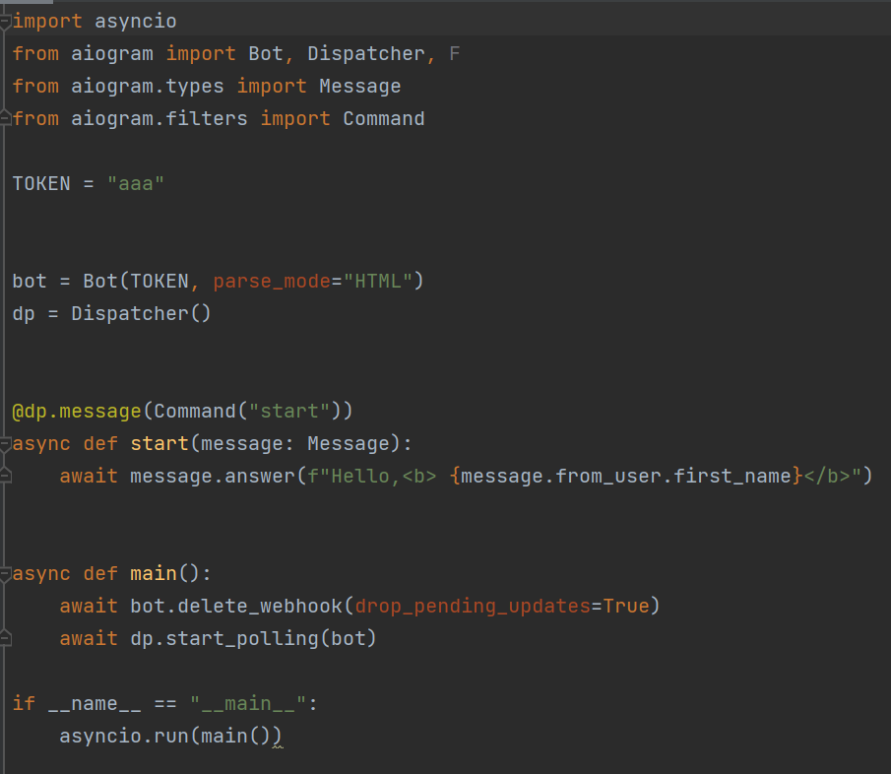Screen dimensions: 891x774
Task: Click the Dispatcher() constructor call
Action: [x=141, y=314]
